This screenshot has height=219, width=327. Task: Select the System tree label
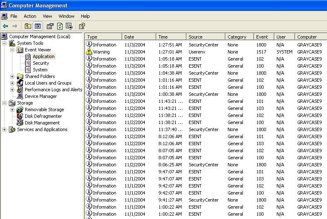pyautogui.click(x=40, y=70)
